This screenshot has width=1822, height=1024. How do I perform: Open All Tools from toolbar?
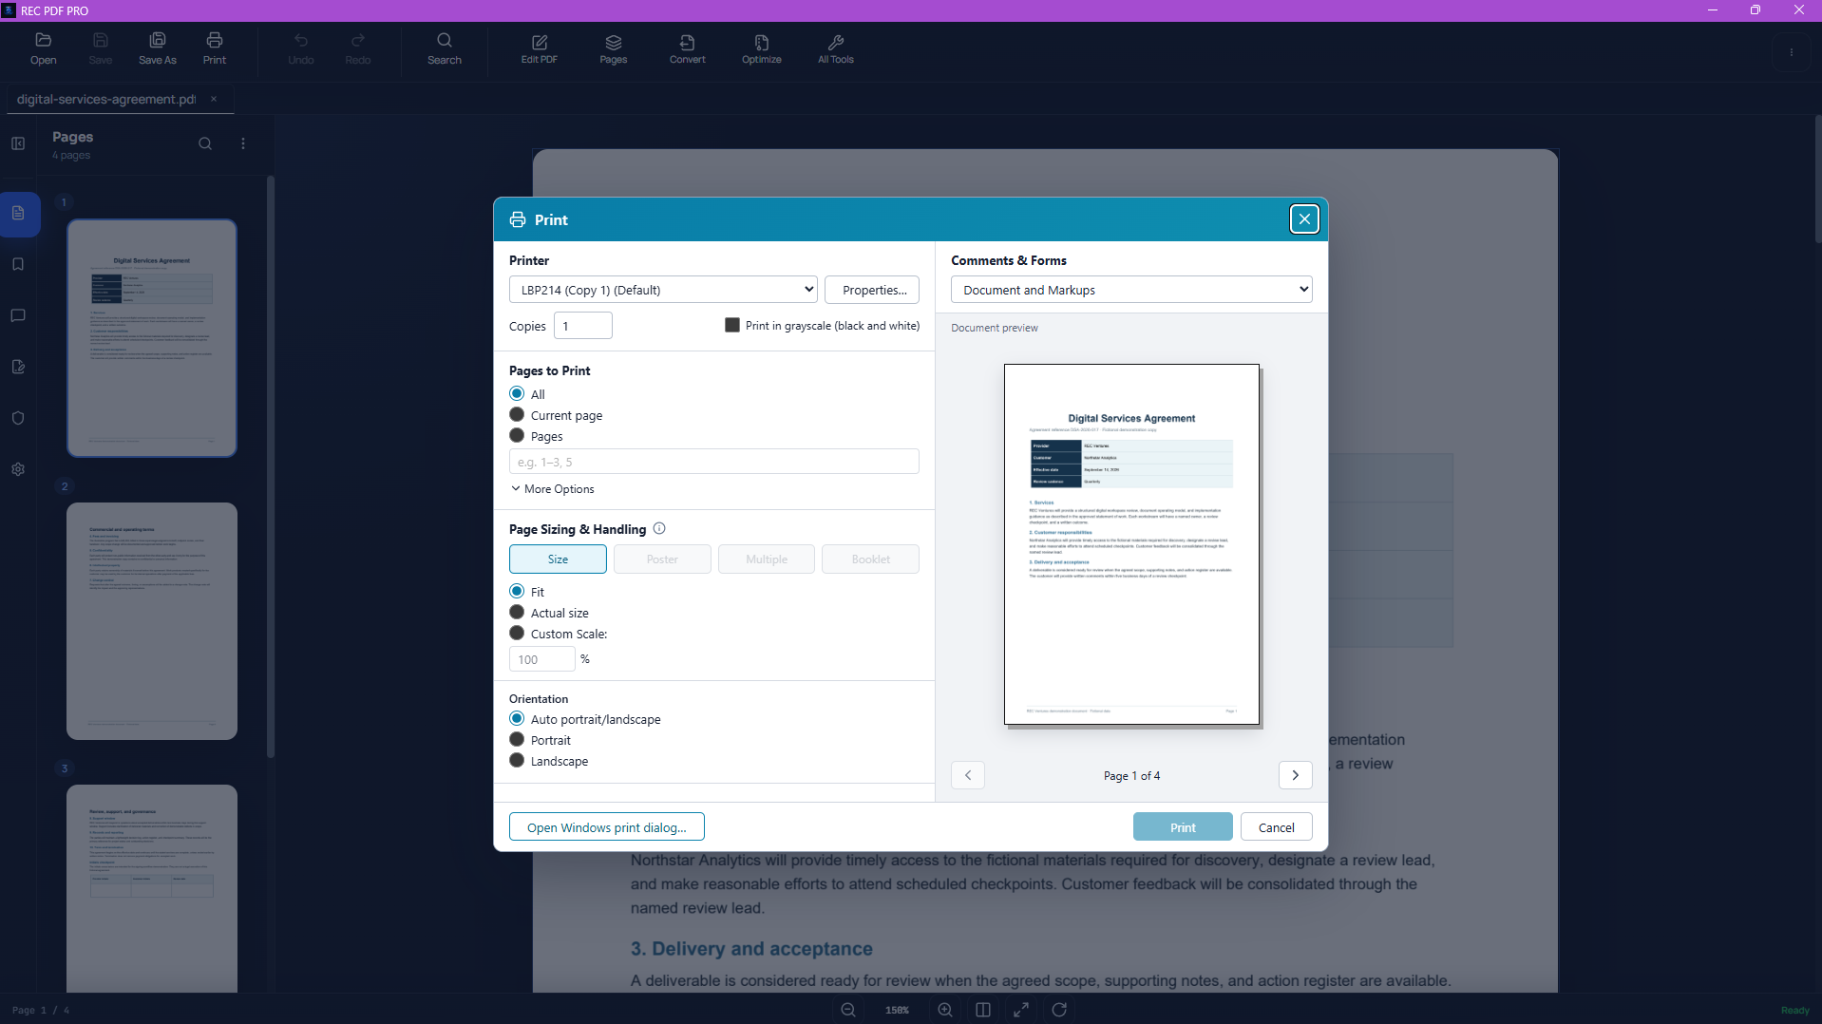coord(836,48)
